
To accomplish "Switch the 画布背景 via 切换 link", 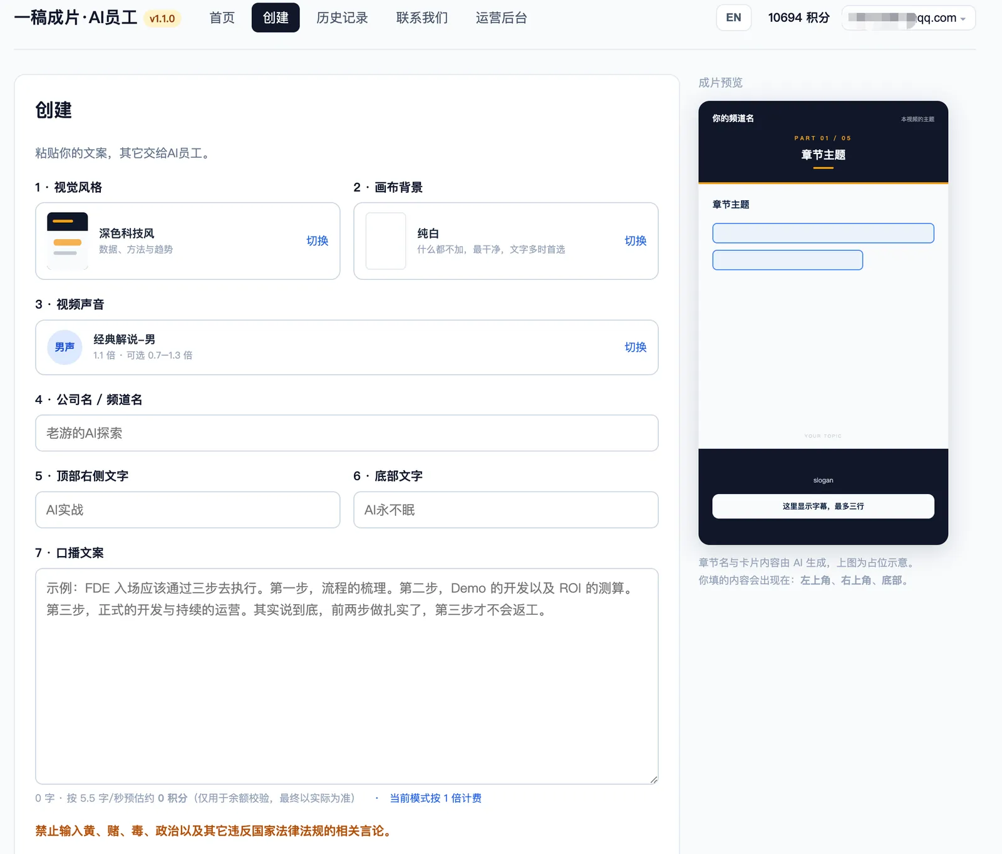I will pyautogui.click(x=635, y=241).
